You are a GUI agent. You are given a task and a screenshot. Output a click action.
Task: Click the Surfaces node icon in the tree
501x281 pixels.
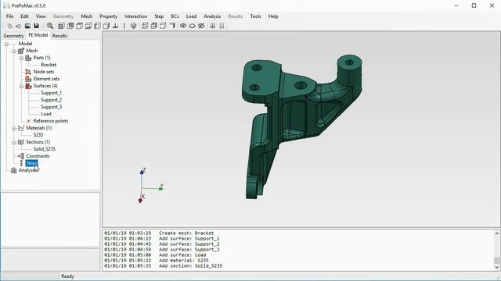tap(28, 86)
